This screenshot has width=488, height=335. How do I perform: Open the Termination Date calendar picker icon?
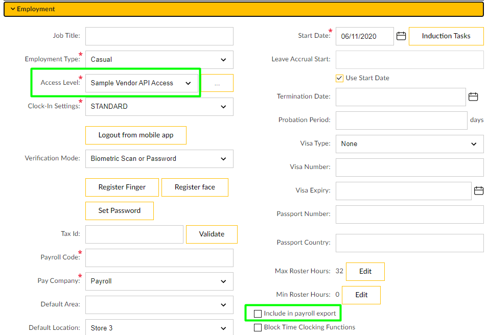(x=473, y=97)
